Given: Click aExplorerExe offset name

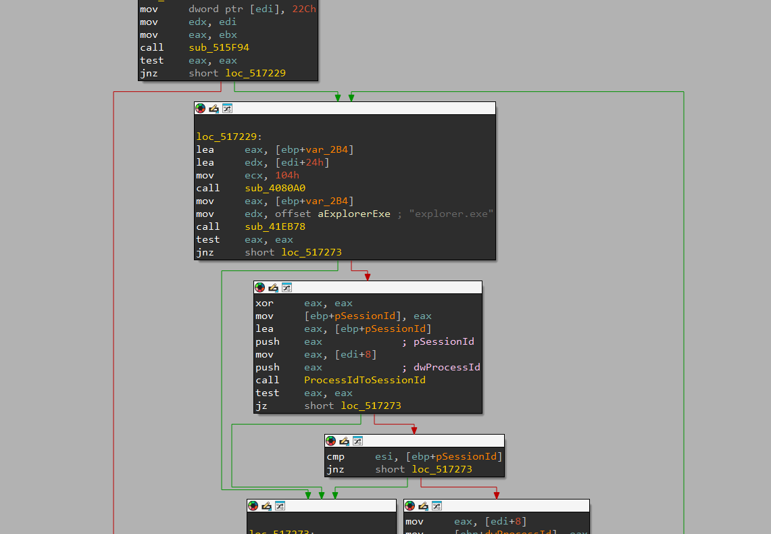Looking at the screenshot, I should [354, 214].
